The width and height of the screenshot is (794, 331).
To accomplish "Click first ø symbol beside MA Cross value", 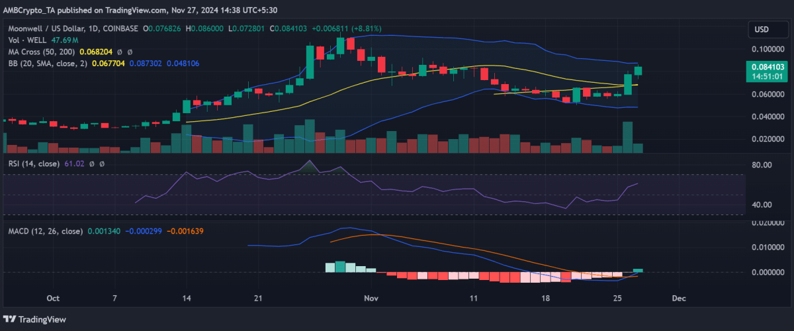I will 120,51.
